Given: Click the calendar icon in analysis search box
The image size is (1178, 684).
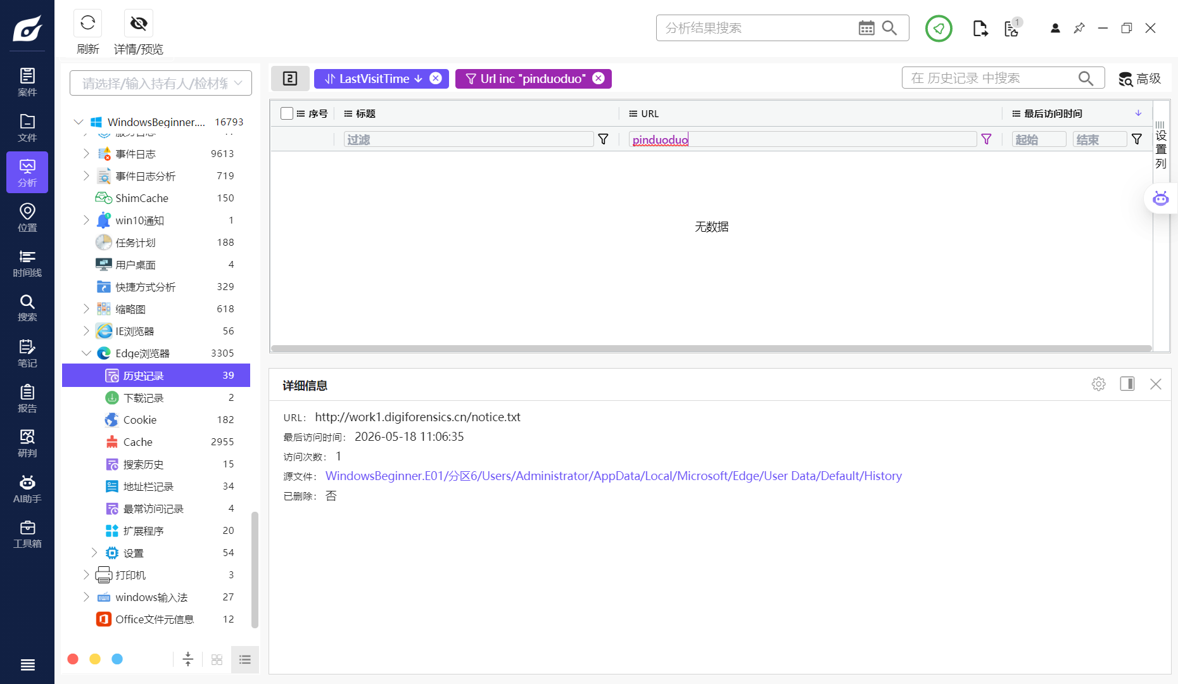Looking at the screenshot, I should coord(866,28).
